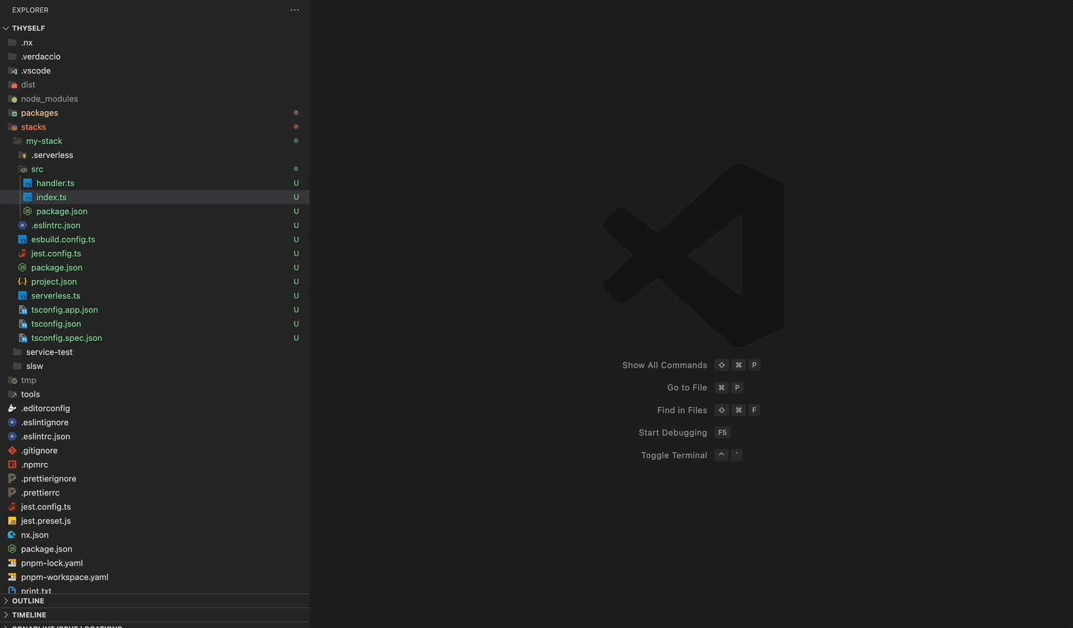The image size is (1073, 628).
Task: Click the Go to File hint
Action: click(687, 388)
